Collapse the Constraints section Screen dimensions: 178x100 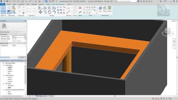click(25, 34)
